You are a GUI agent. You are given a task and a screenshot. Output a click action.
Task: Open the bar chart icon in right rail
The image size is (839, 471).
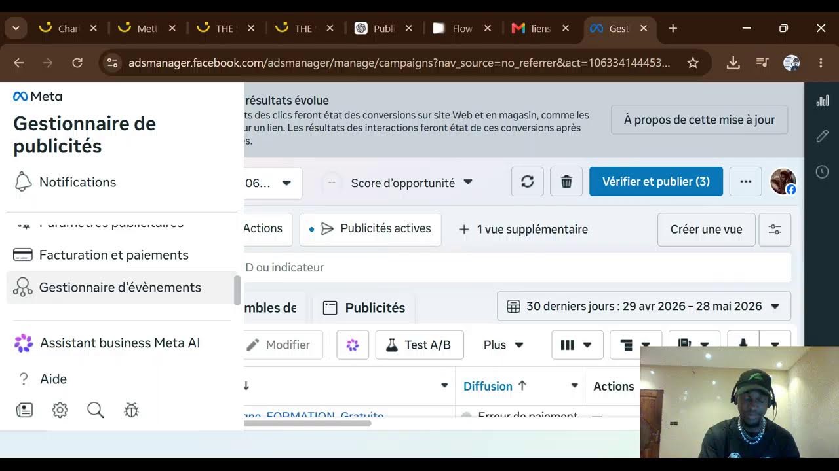coord(822,101)
